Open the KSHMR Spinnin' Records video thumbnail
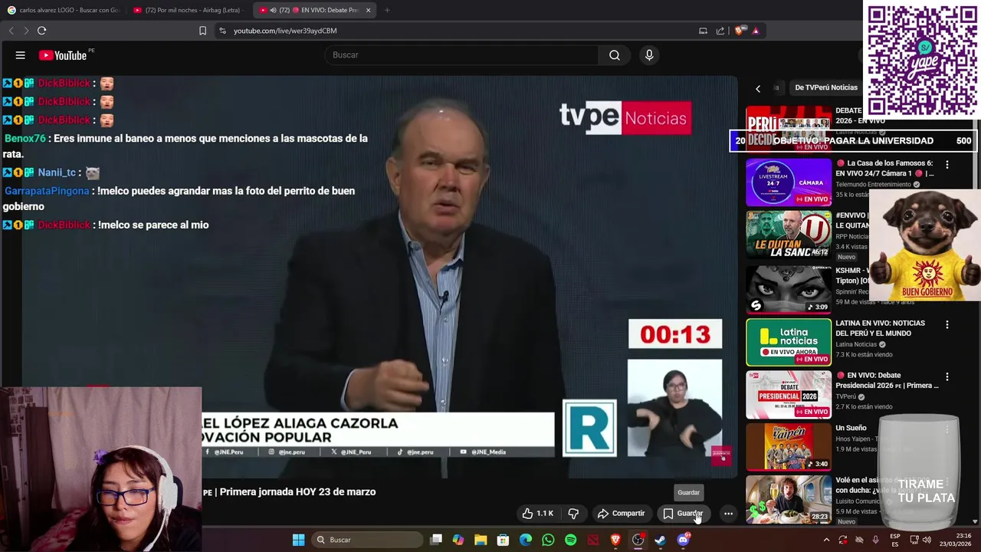Image resolution: width=981 pixels, height=552 pixels. (x=789, y=290)
